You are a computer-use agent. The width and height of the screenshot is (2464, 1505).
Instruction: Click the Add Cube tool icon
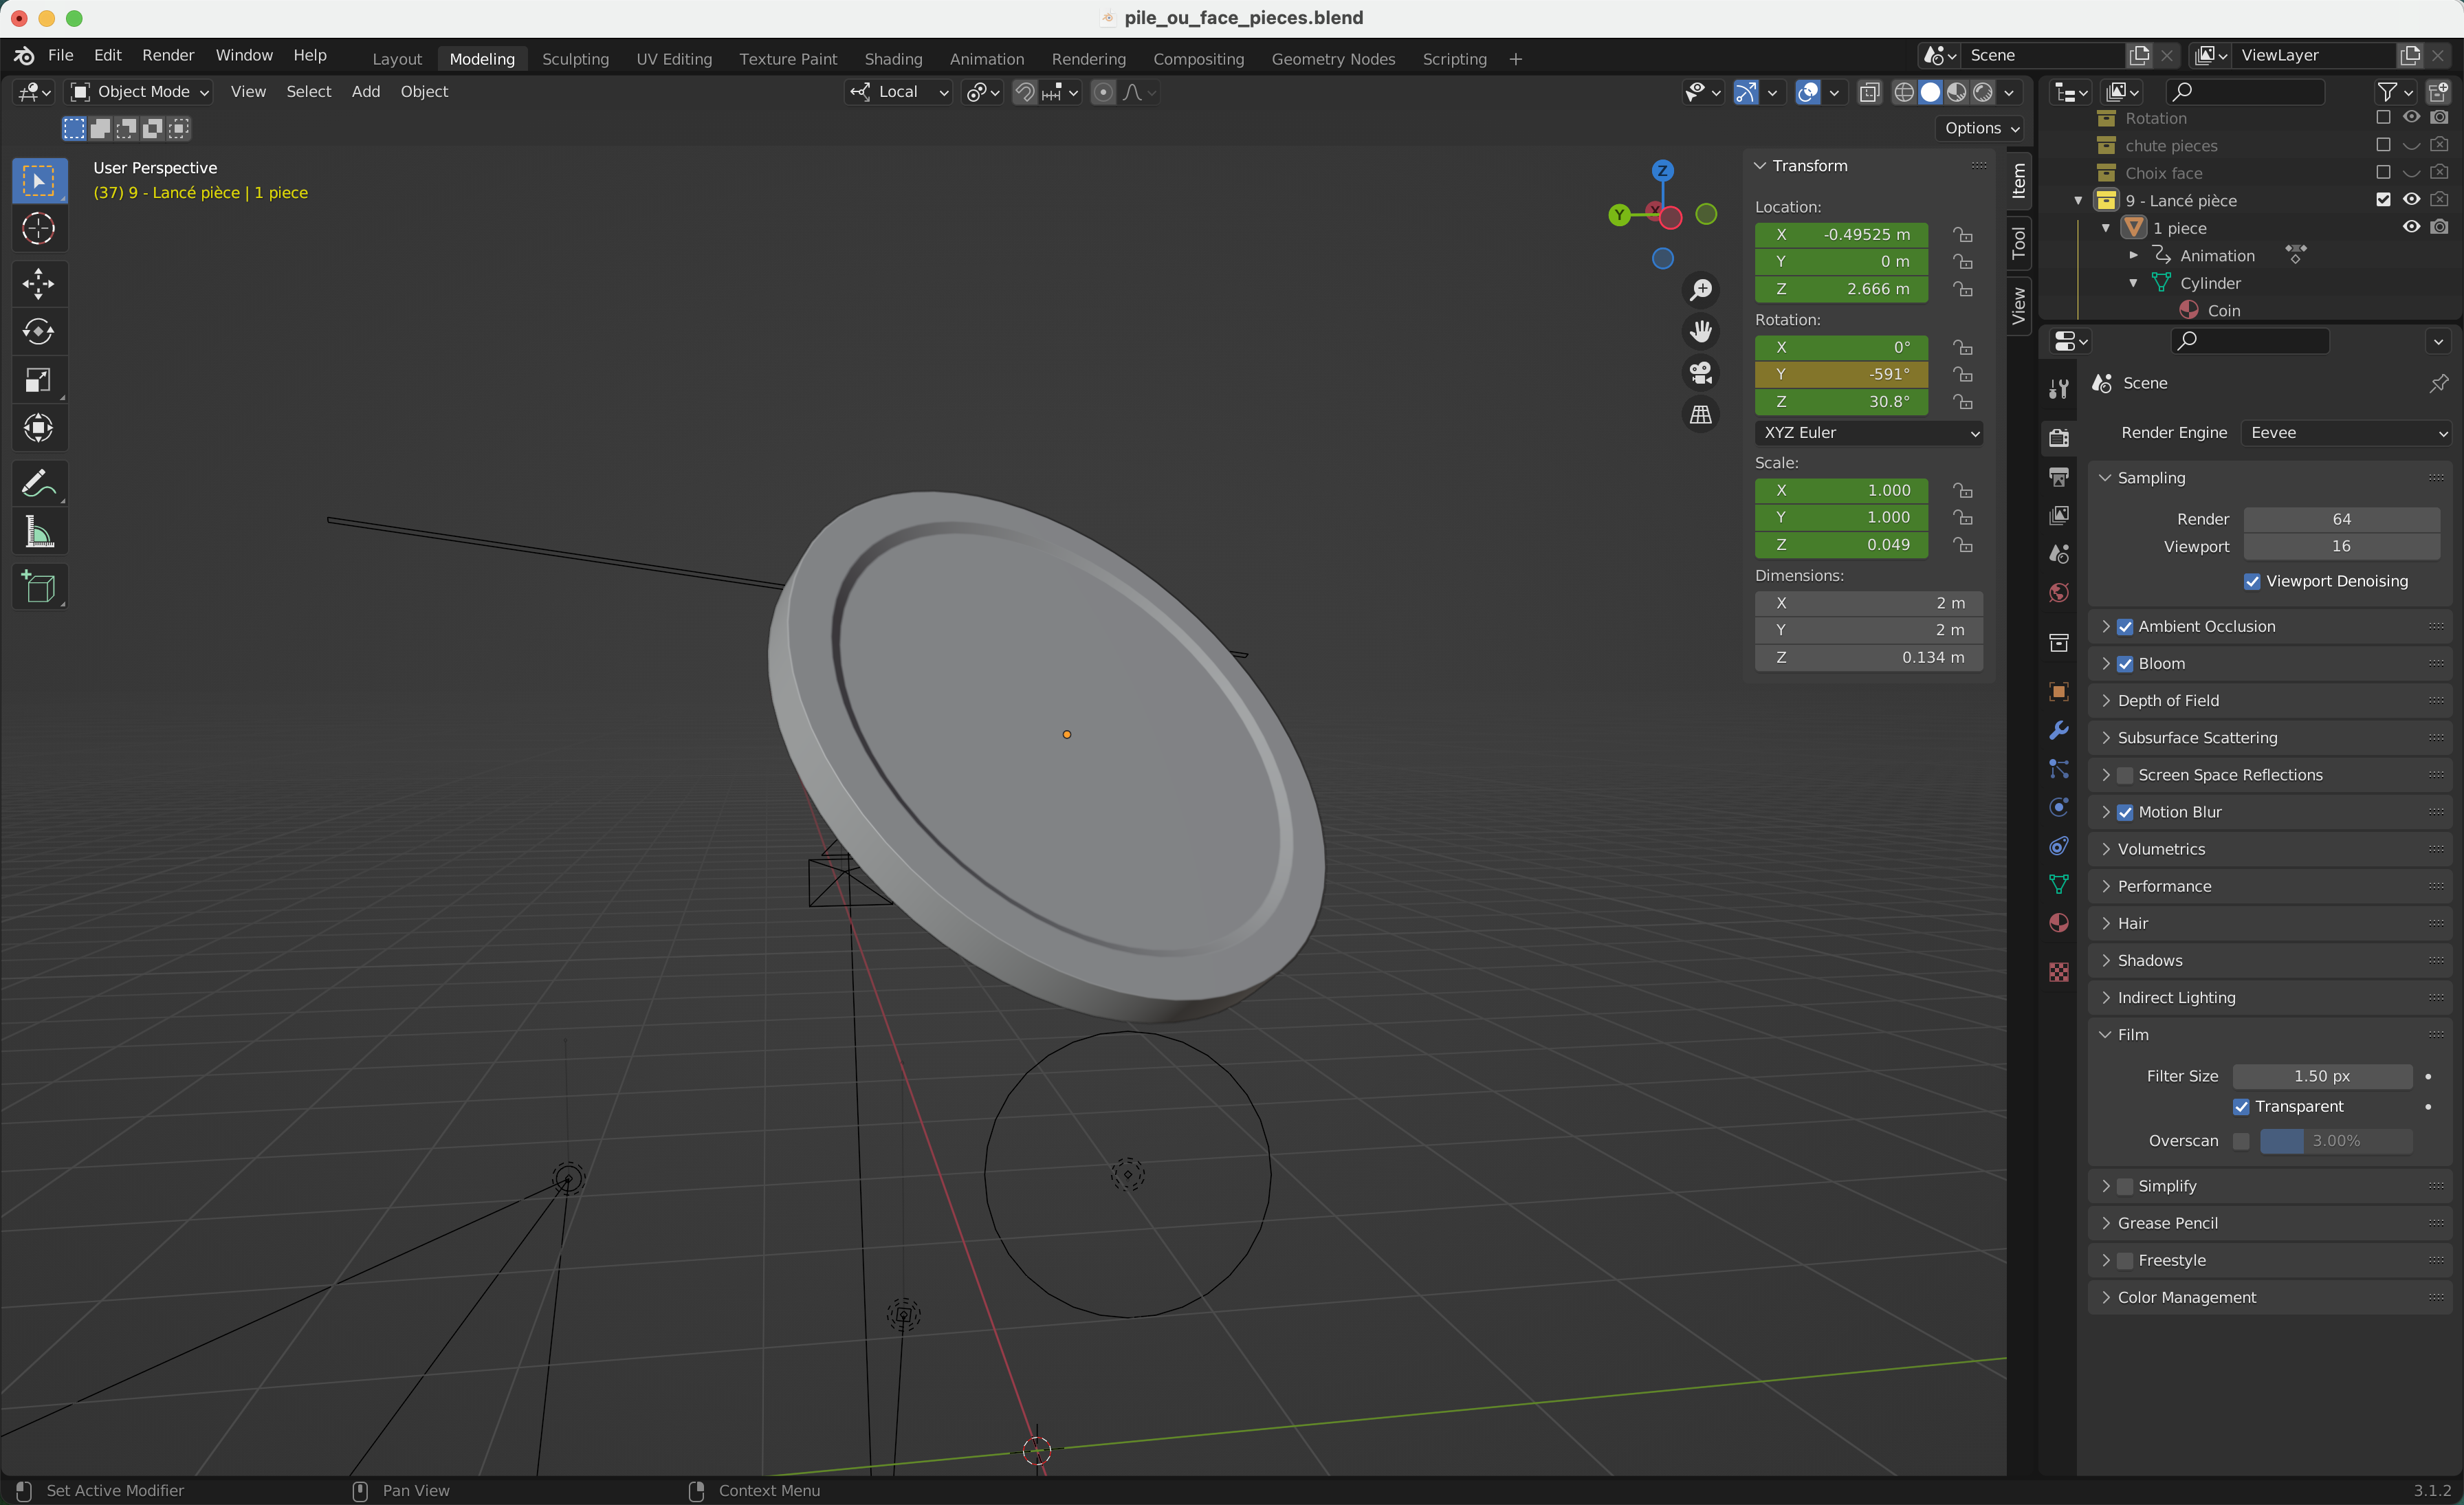38,588
